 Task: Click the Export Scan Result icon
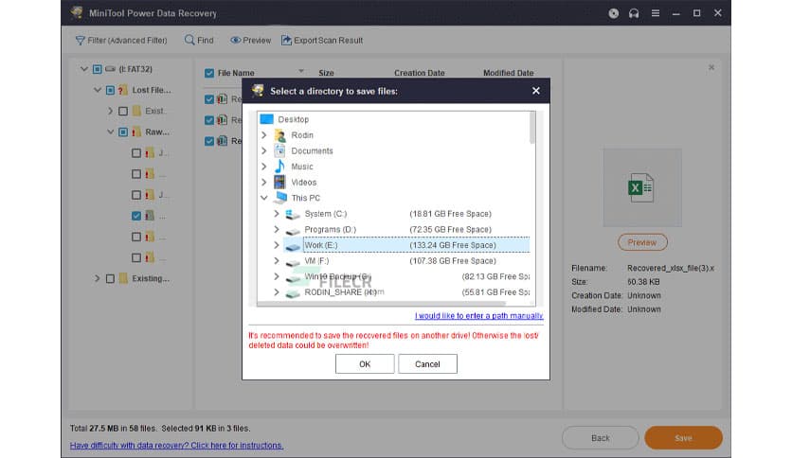pos(286,40)
